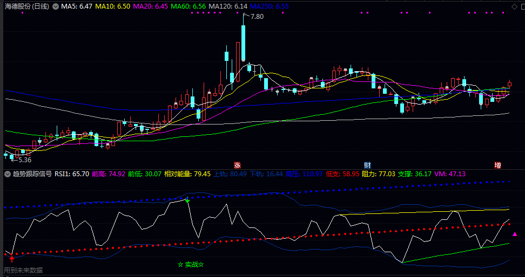
Task: Click the 用到未来数据 notice text
Action: click(x=23, y=271)
